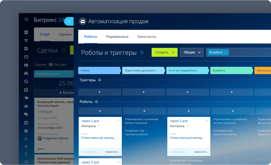Select the Счет на предоплату stage header
Viewport: 271px width, 165px height.
coord(188,70)
